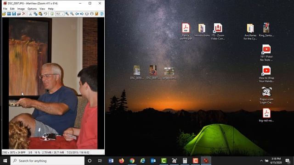This screenshot has height=165, width=294.
Task: Select ITS - Zoom Video Con shortcut
Action: point(218,32)
